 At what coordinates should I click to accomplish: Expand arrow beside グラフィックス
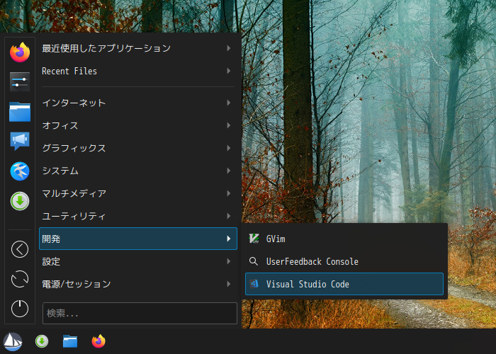tap(229, 148)
